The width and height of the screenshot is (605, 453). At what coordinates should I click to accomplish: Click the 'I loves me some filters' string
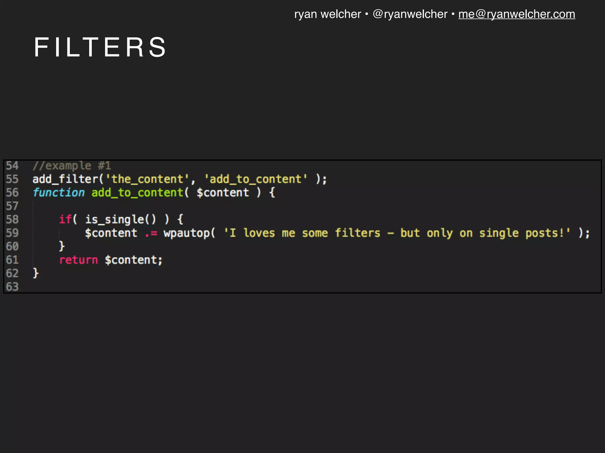(x=397, y=233)
